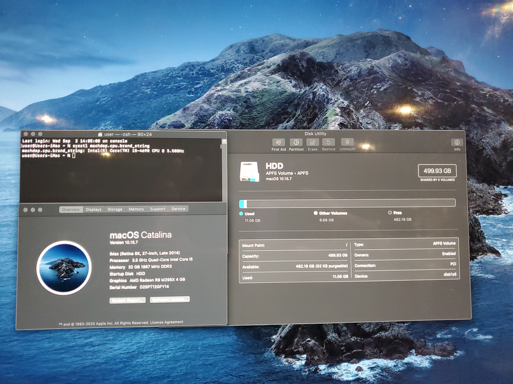Open the License Agreement link
Screen dimensions: 513x384
167,323
